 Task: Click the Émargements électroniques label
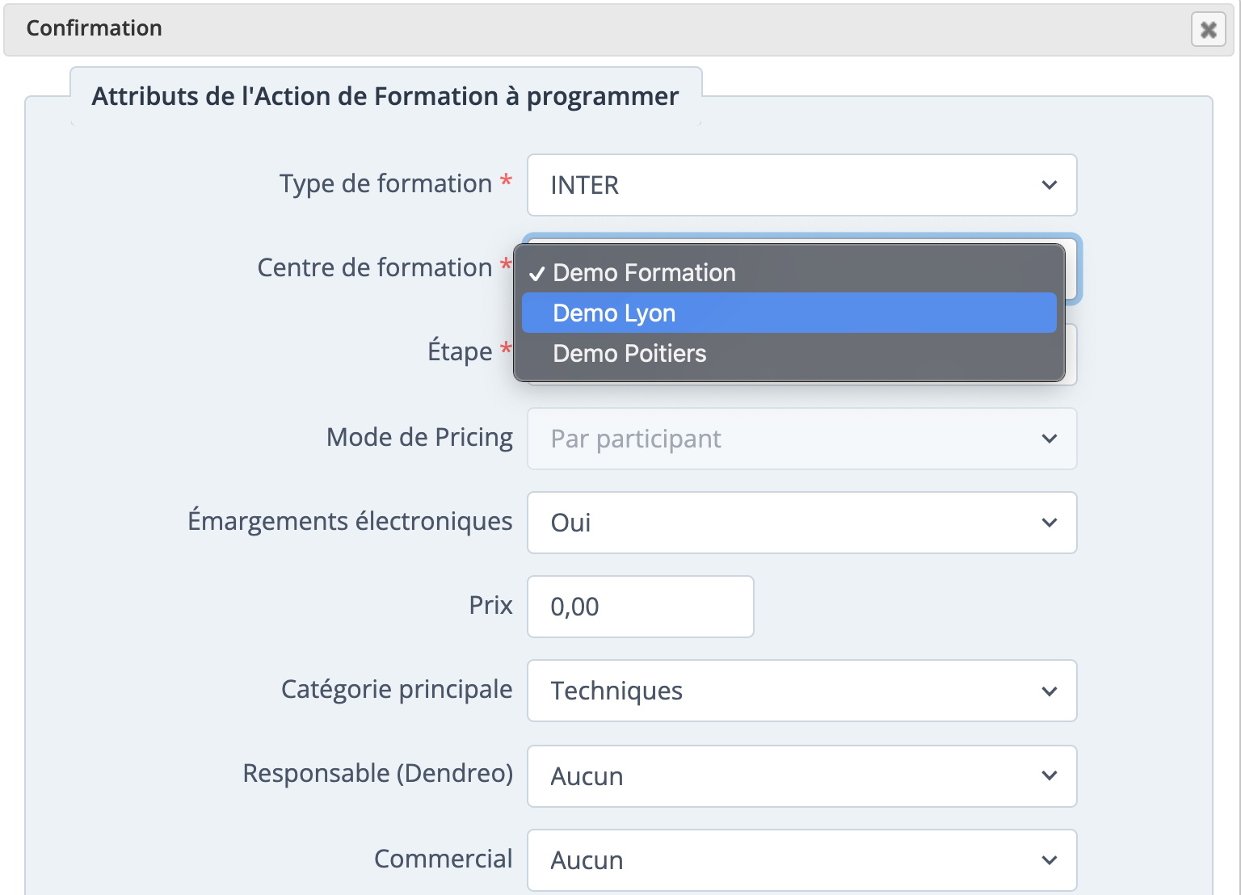tap(350, 521)
